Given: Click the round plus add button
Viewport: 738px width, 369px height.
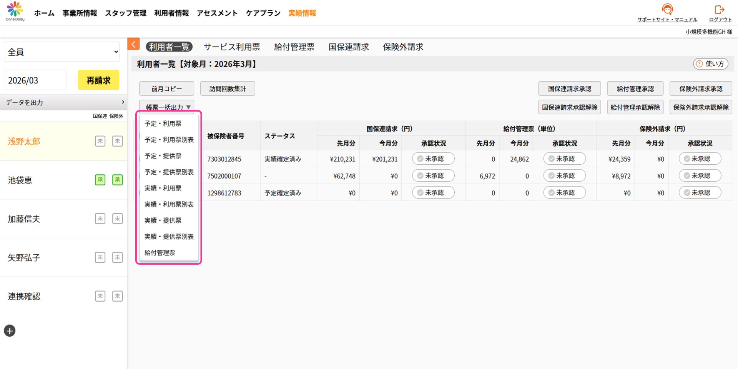Looking at the screenshot, I should [x=10, y=331].
